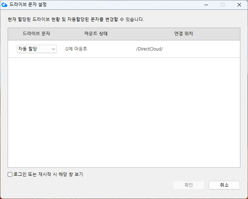Click the description text about changing drive letters
This screenshot has height=199, width=248.
click(x=76, y=19)
